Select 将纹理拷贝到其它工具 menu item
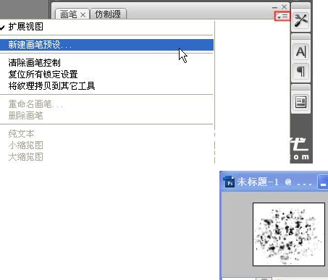328x280 pixels. (x=106, y=86)
